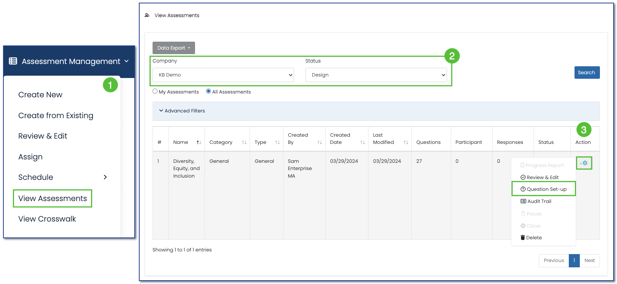Open View Assessments in the sidebar
617x284 pixels.
point(53,198)
